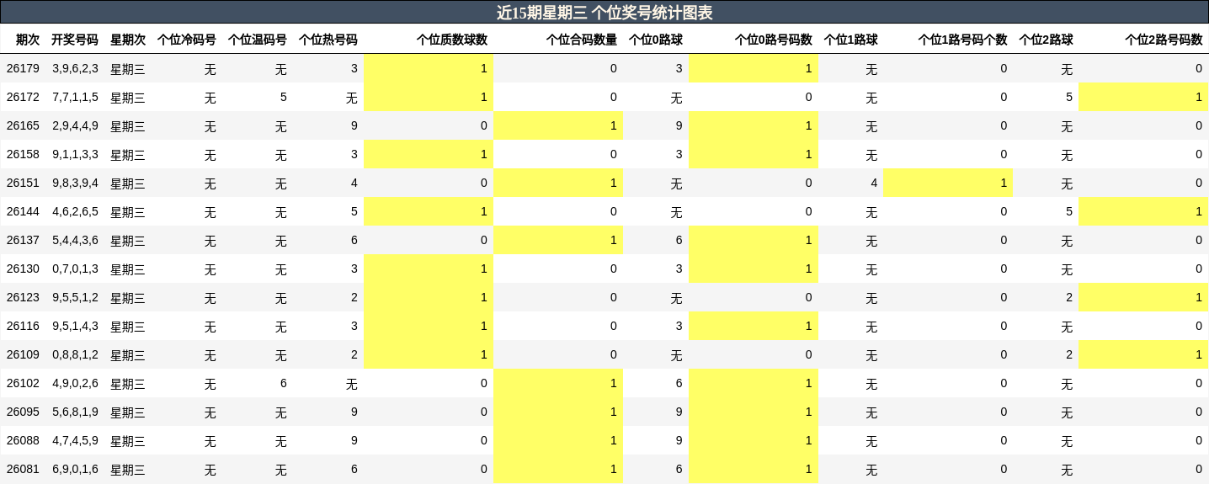The height and width of the screenshot is (484, 1209).
Task: Click draw numbers 9,8,3,9,4
Action: (x=75, y=183)
